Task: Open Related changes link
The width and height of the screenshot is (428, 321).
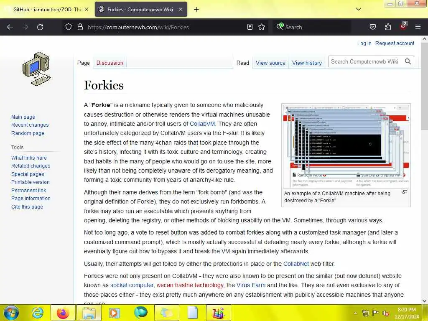Action: coord(31,166)
